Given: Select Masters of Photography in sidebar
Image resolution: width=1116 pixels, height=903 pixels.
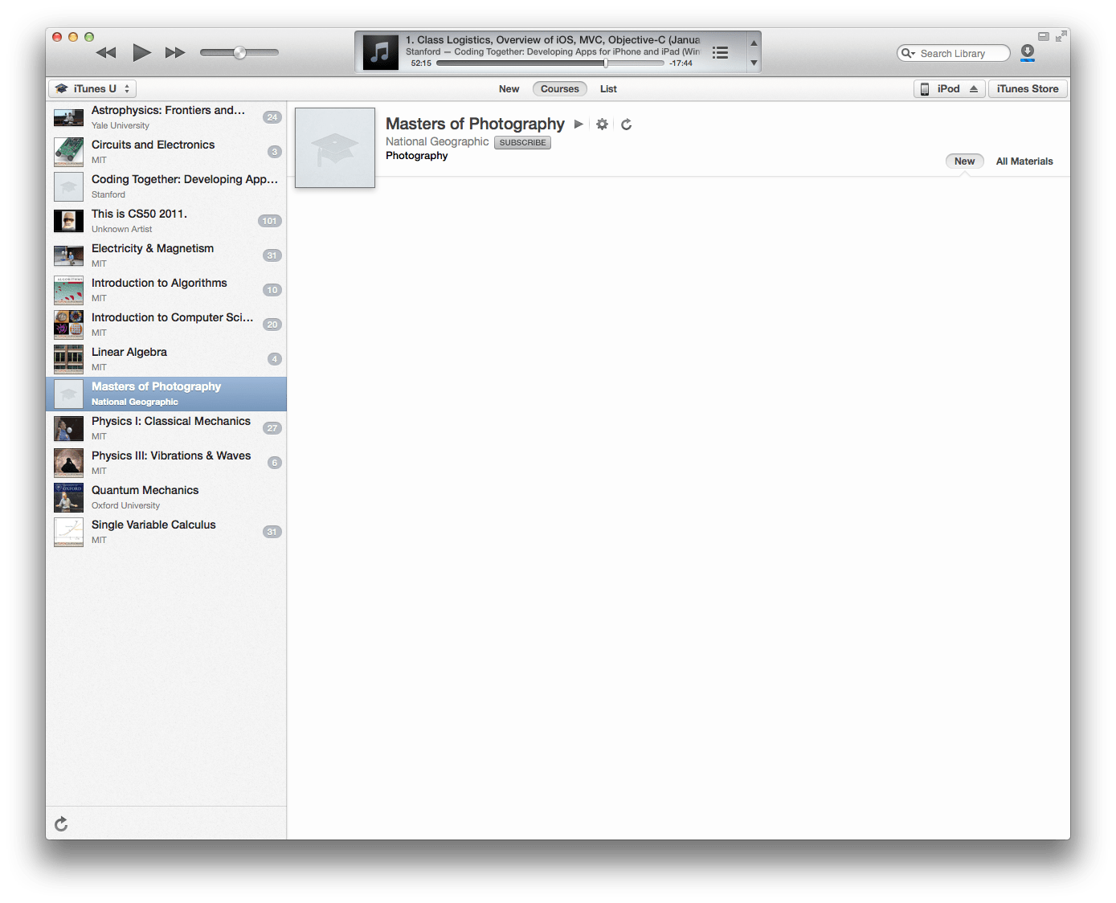Looking at the screenshot, I should [x=166, y=394].
